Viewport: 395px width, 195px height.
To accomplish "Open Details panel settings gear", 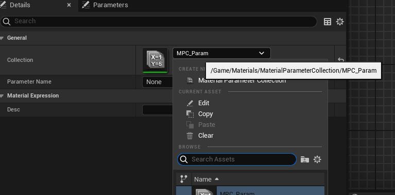I will (x=340, y=22).
